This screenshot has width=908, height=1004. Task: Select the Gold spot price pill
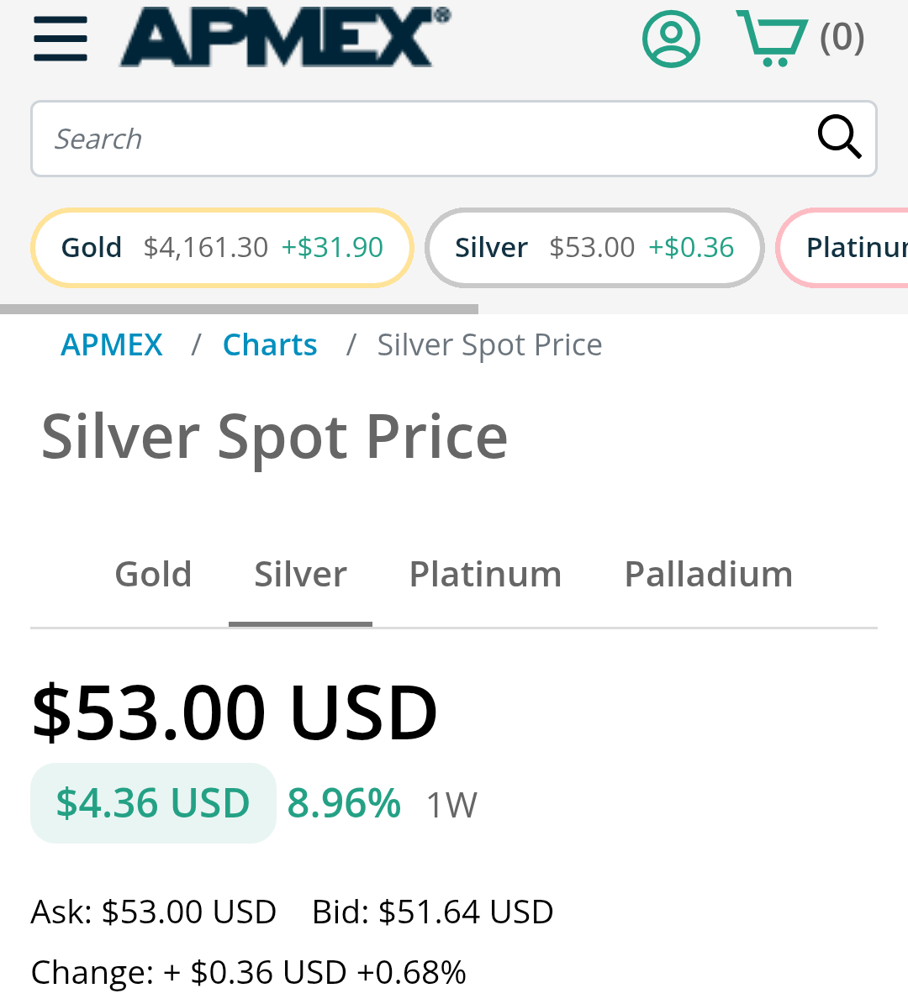tap(222, 248)
